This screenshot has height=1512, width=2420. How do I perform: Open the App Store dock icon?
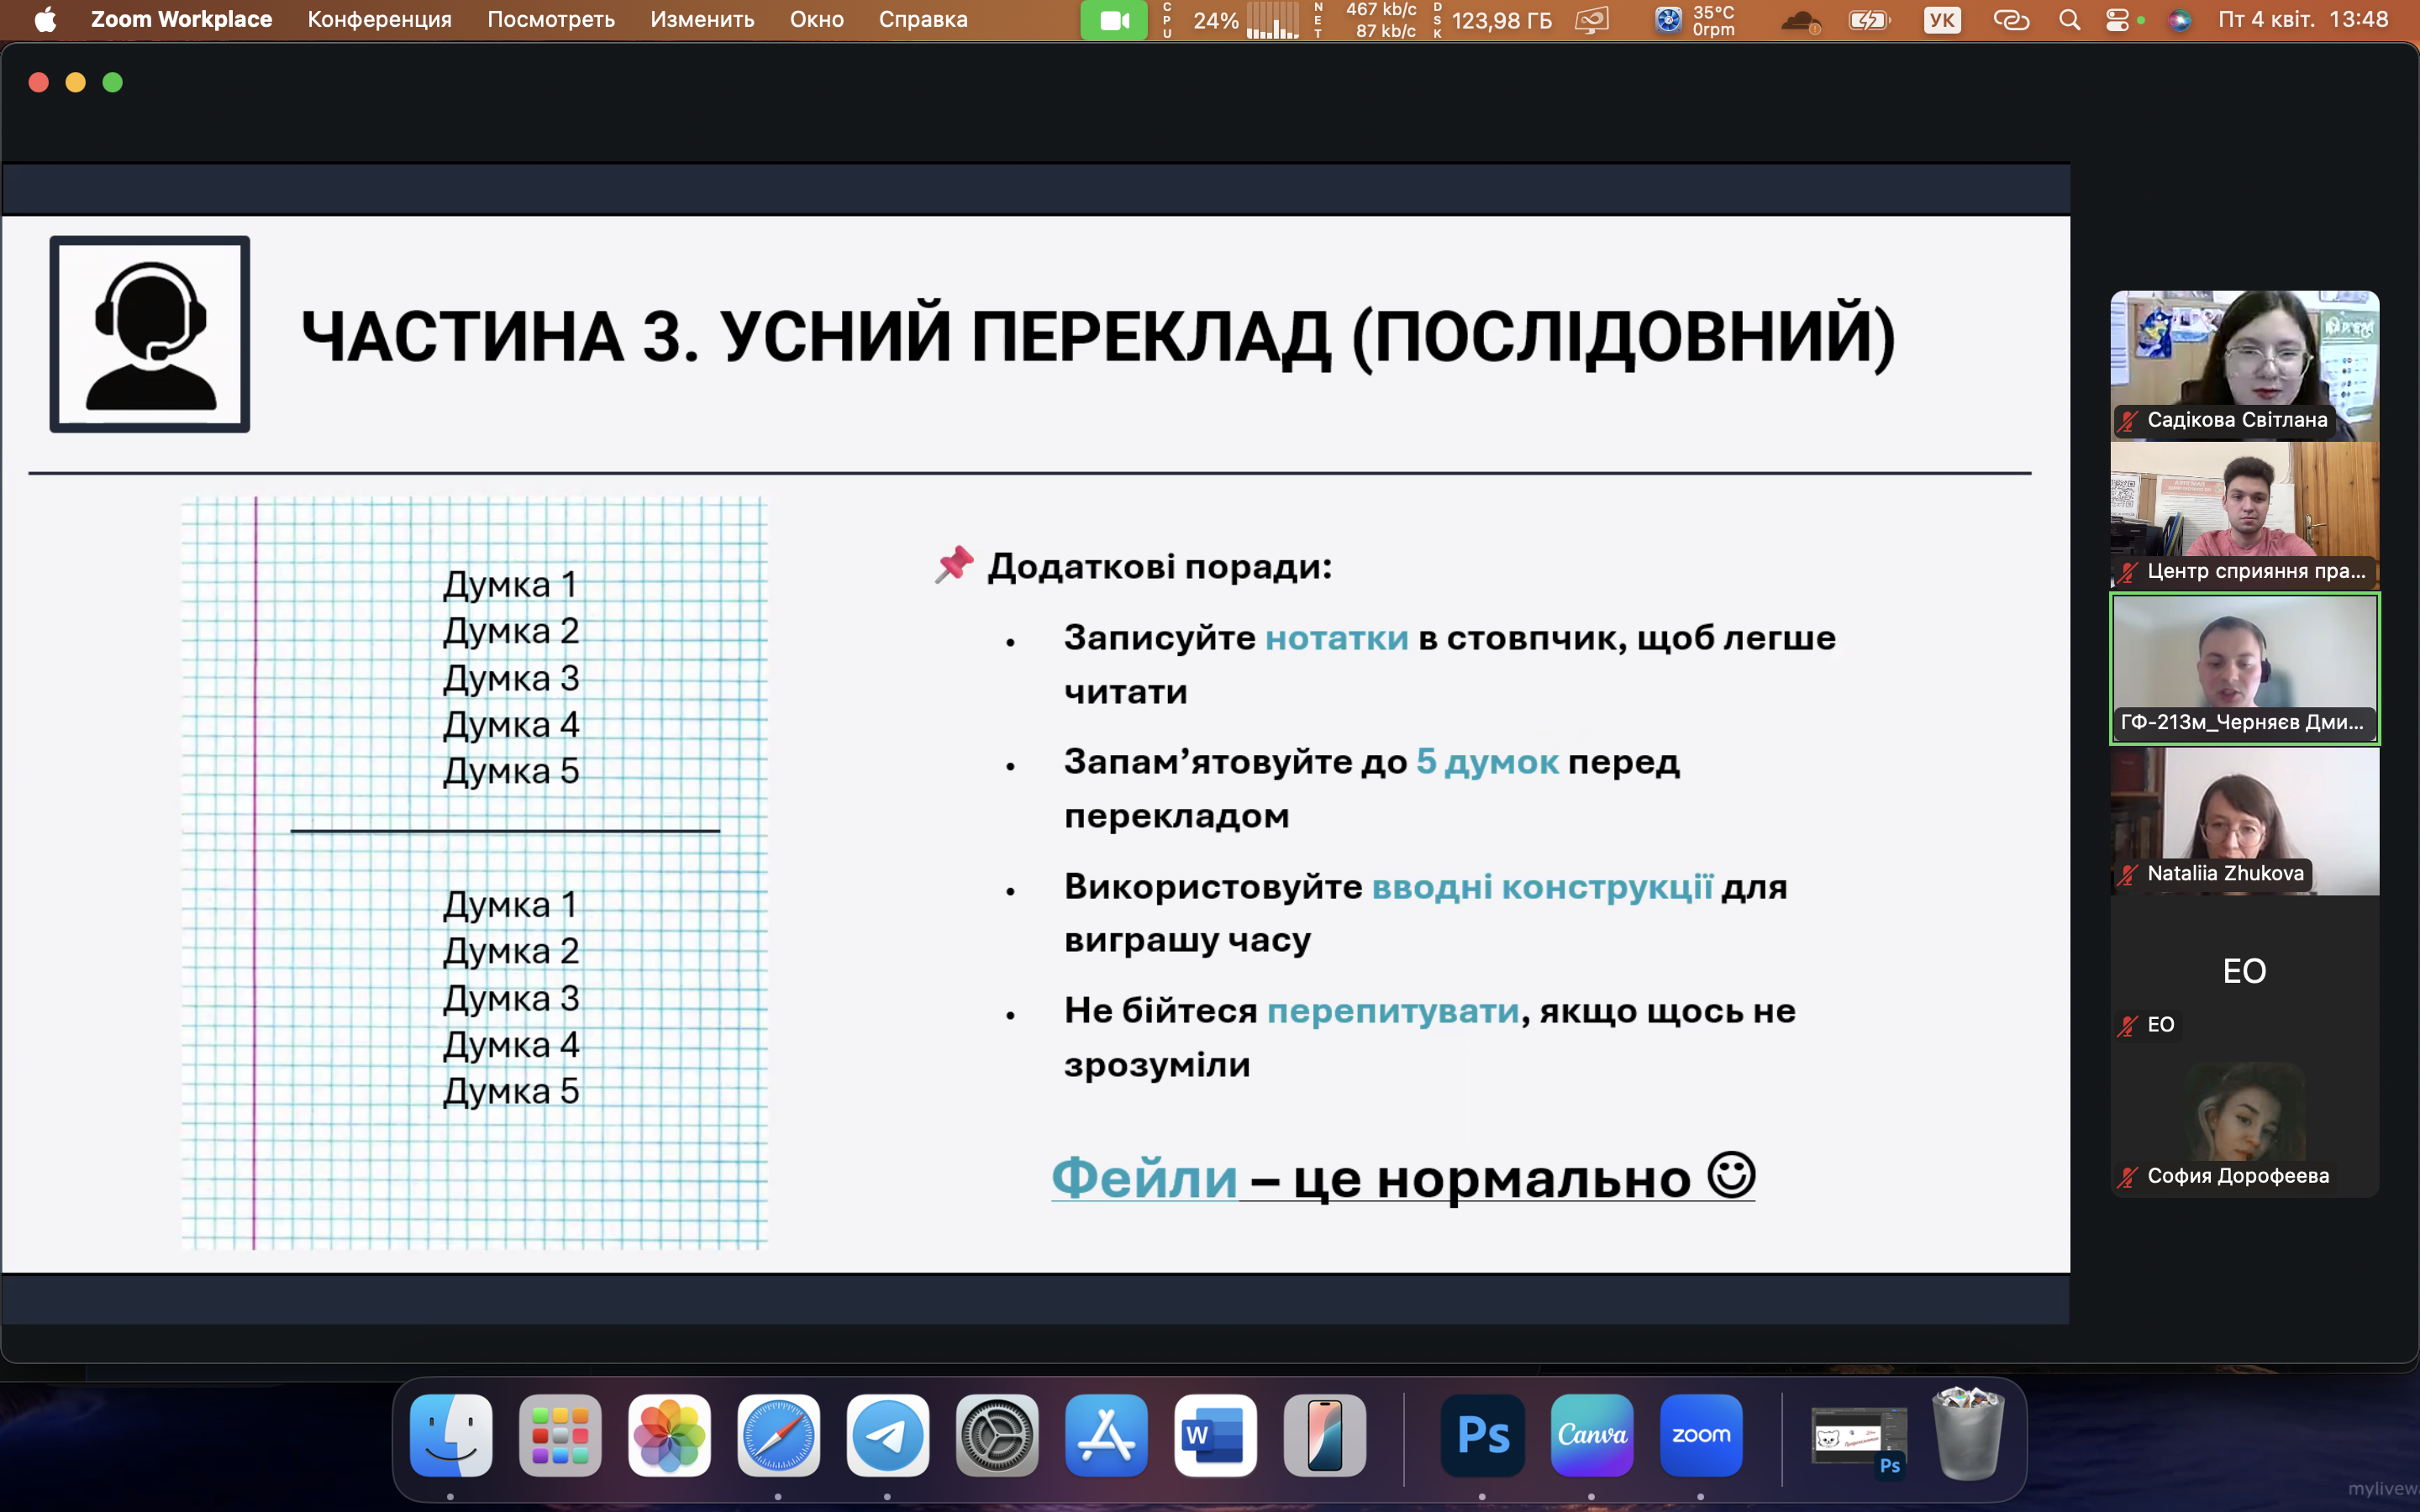pos(1106,1435)
